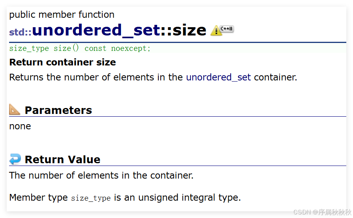Click the const keyword in the prototype
353x218 pixels.
coord(95,48)
